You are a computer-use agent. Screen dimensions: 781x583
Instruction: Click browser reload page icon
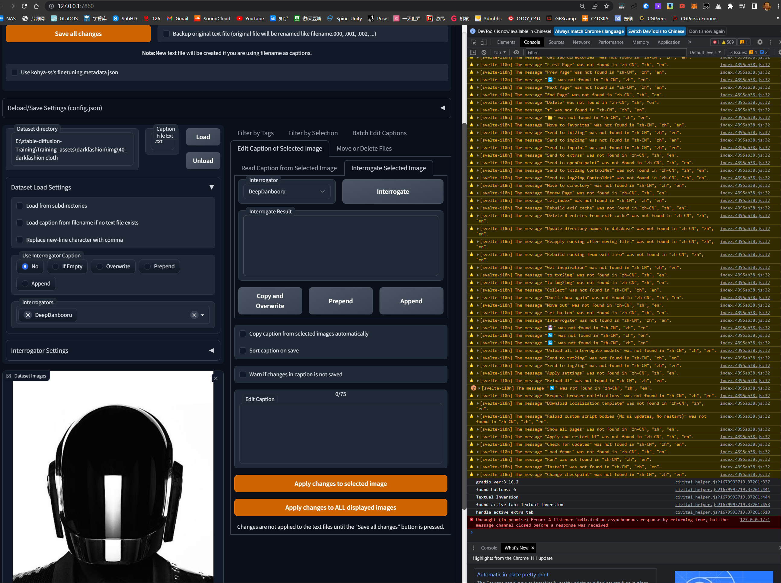24,6
